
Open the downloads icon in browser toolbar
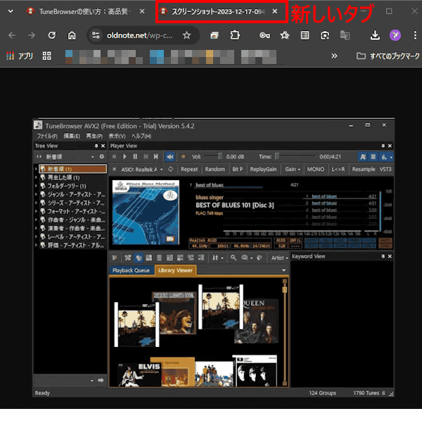pyautogui.click(x=375, y=35)
